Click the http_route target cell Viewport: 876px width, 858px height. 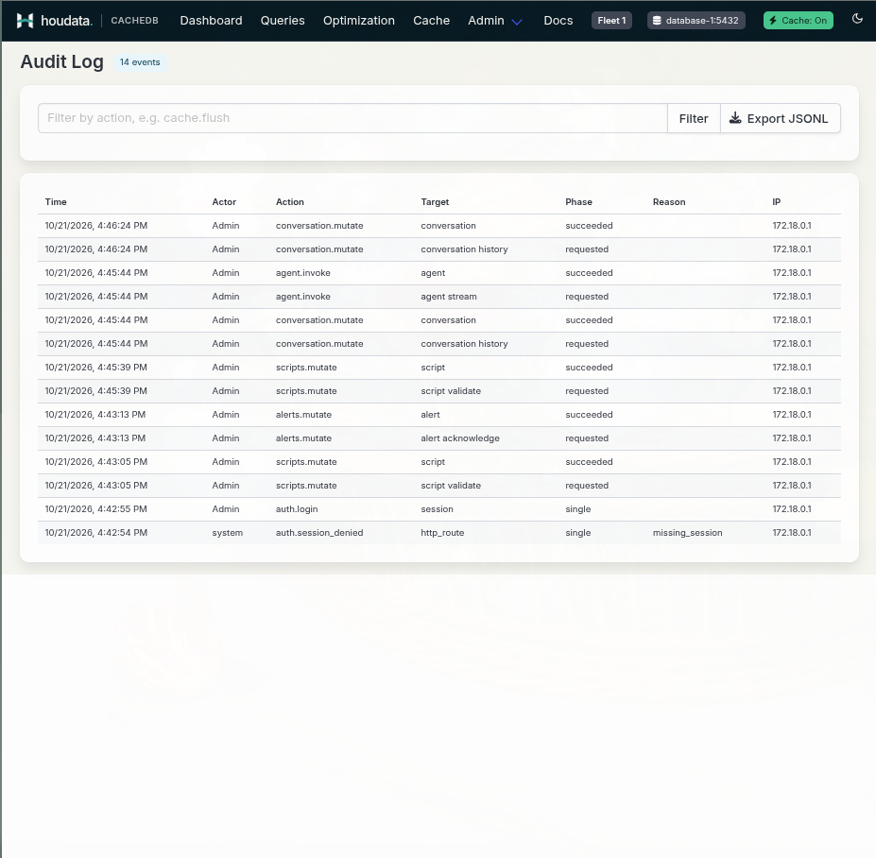442,533
